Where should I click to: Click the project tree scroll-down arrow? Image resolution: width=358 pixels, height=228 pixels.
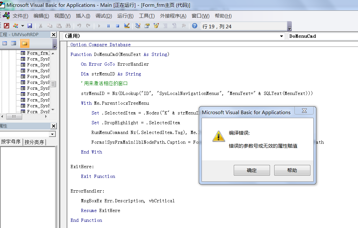coord(53,110)
